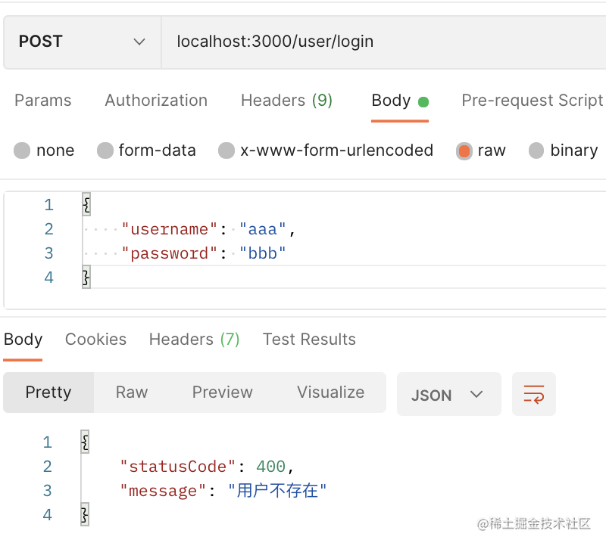
Task: Click the request URL input field
Action: point(379,42)
